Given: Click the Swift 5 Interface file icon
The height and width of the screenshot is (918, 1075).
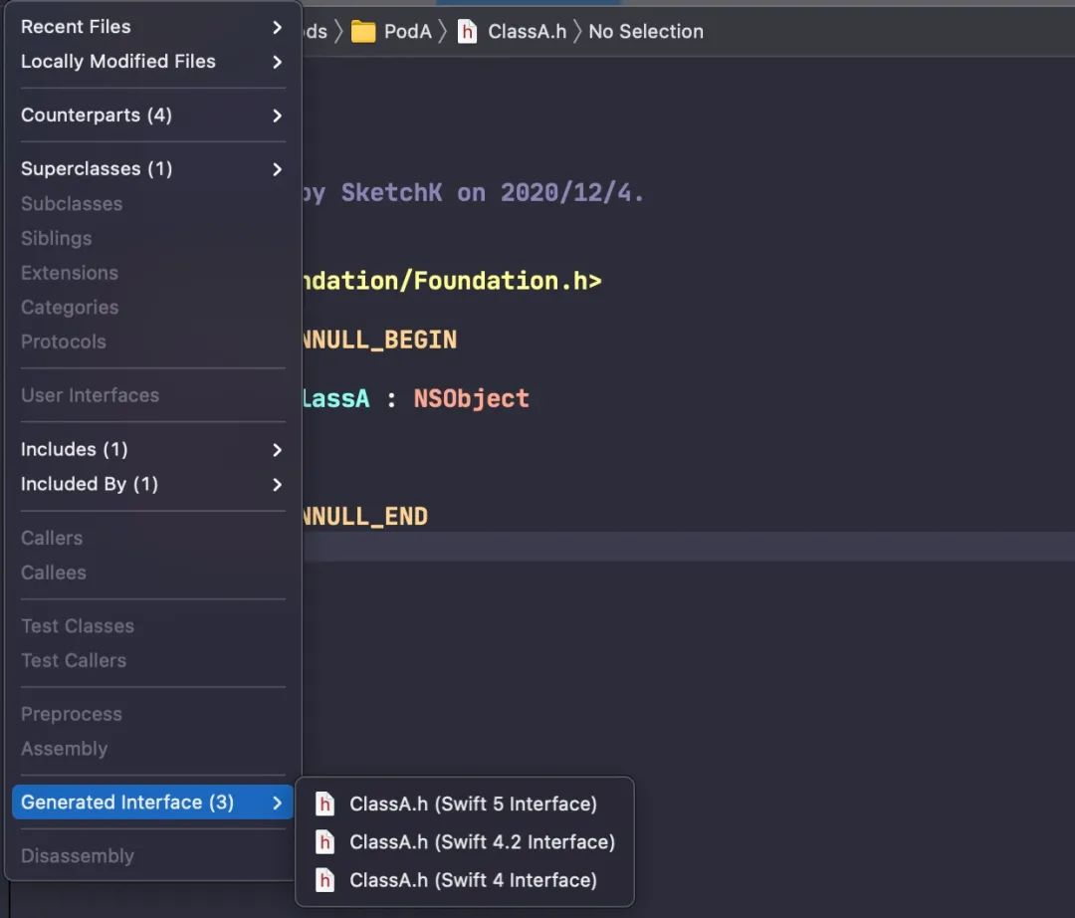Looking at the screenshot, I should tap(324, 804).
